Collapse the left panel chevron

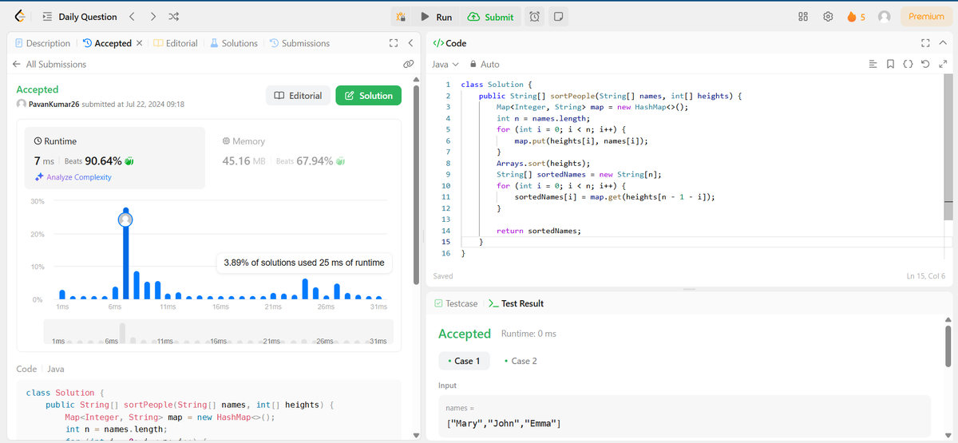click(410, 43)
